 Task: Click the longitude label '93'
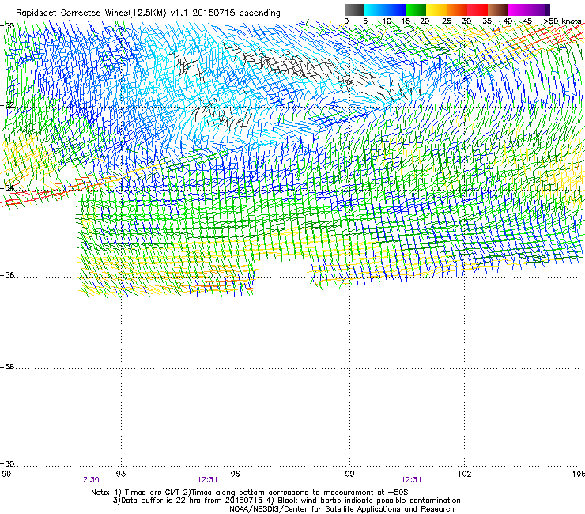click(x=121, y=474)
